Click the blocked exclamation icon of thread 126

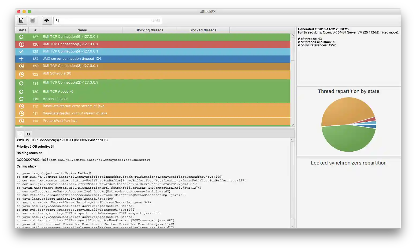click(21, 44)
